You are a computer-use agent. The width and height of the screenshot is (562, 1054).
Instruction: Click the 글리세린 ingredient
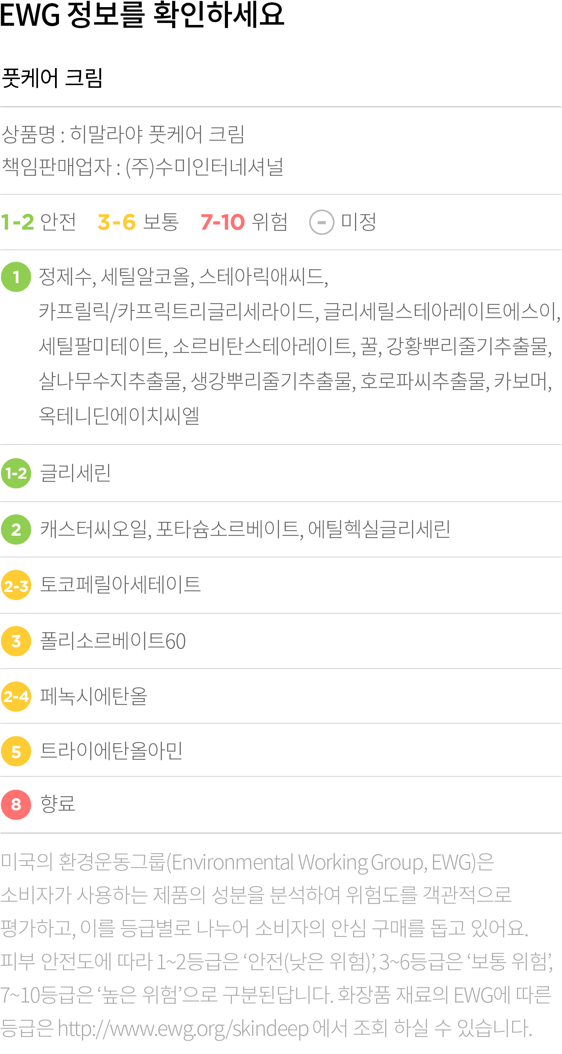click(x=75, y=474)
